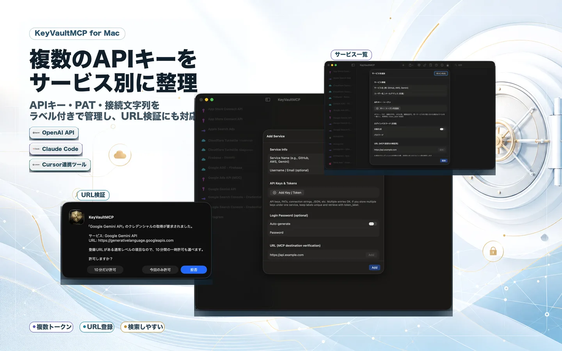The width and height of the screenshot is (562, 351).
Task: Click gray Add button beside English URL field
Action: [x=371, y=255]
